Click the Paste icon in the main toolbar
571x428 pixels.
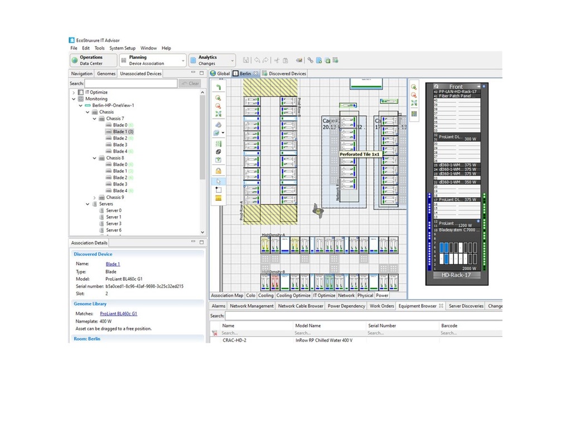click(286, 60)
